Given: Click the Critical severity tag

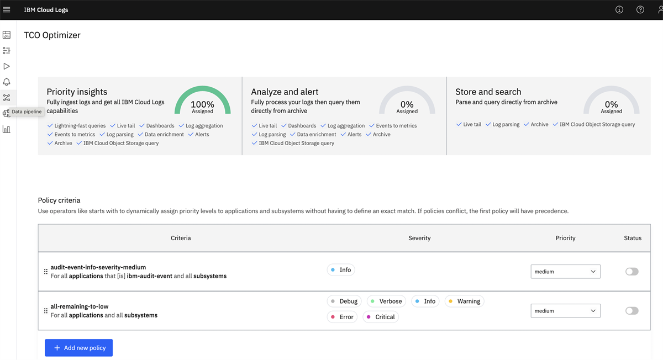Looking at the screenshot, I should coord(381,317).
